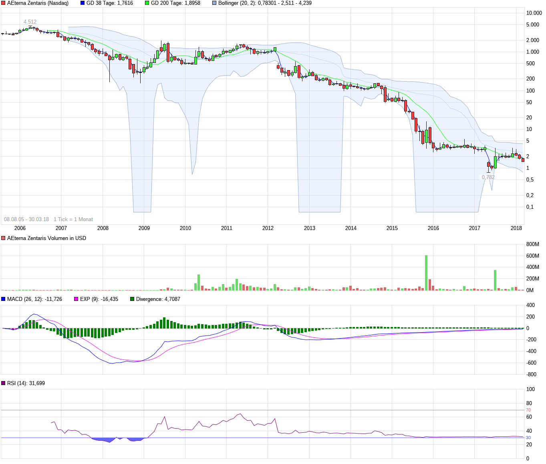Click the date range '08.08.05 - 30.03.18'
Screen dimensions: 546x464
click(x=26, y=219)
